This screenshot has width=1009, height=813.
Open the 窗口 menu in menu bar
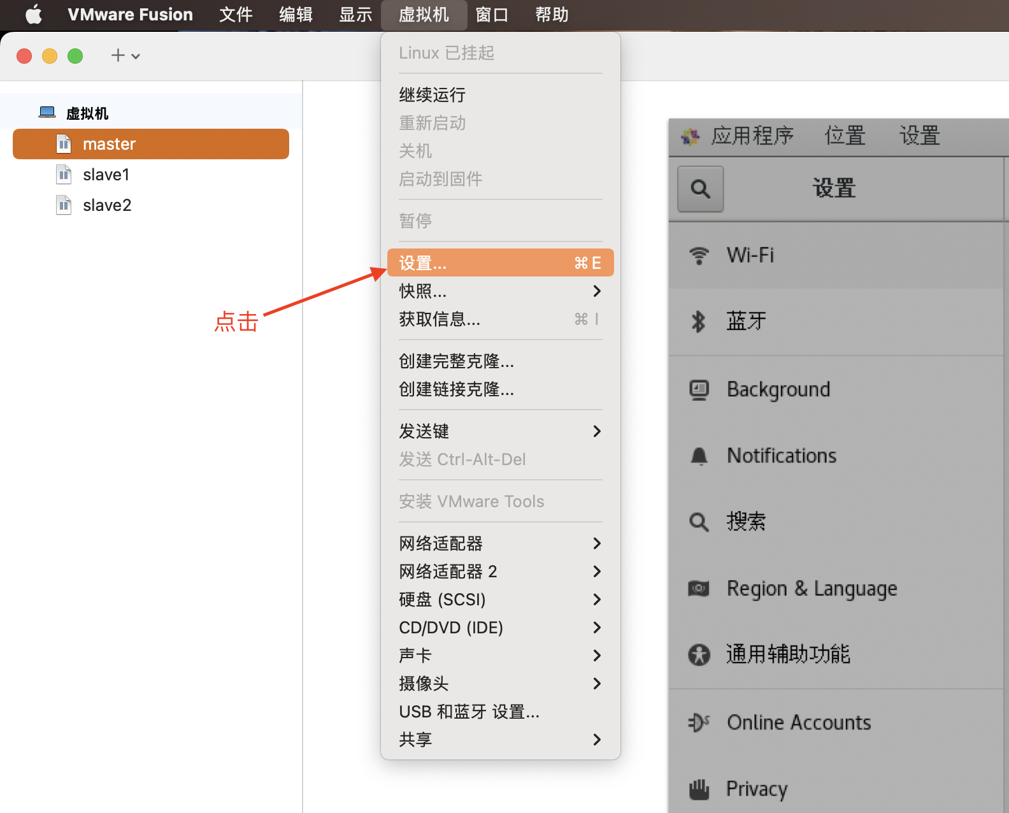492,14
